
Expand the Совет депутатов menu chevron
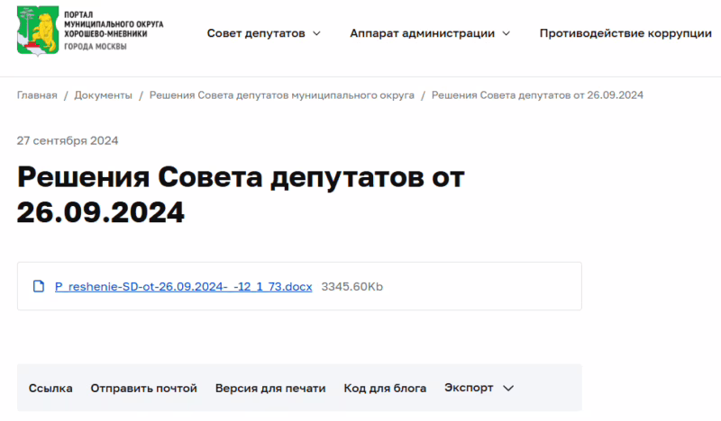317,33
